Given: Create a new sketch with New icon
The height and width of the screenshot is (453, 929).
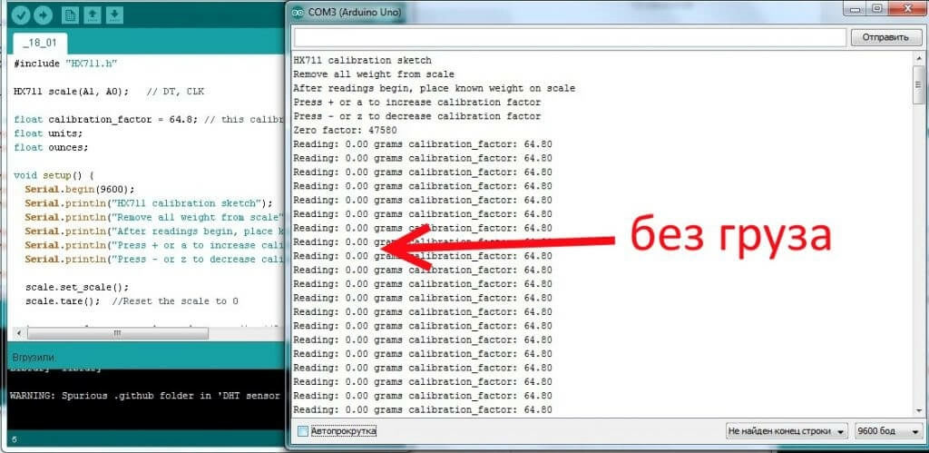Looking at the screenshot, I should (x=70, y=15).
